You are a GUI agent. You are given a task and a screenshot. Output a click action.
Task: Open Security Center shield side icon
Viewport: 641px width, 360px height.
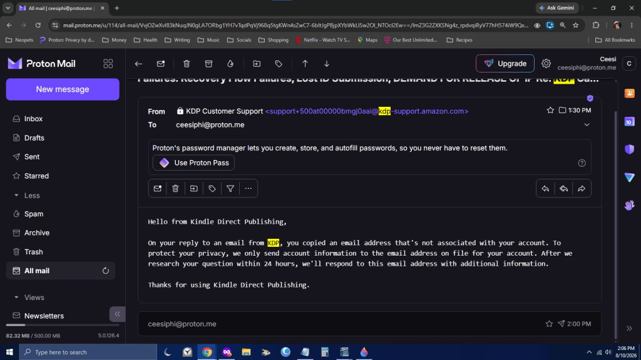tap(629, 149)
